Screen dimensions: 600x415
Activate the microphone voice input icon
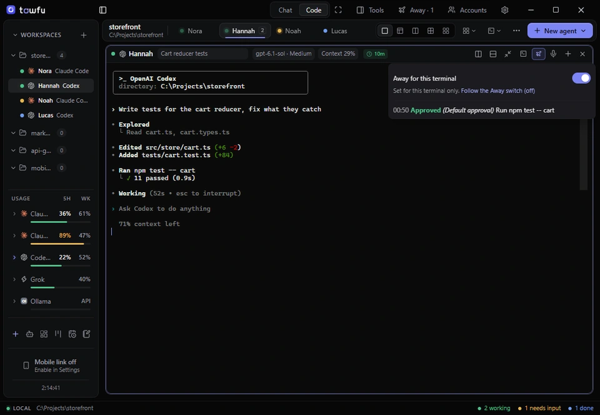click(x=553, y=54)
